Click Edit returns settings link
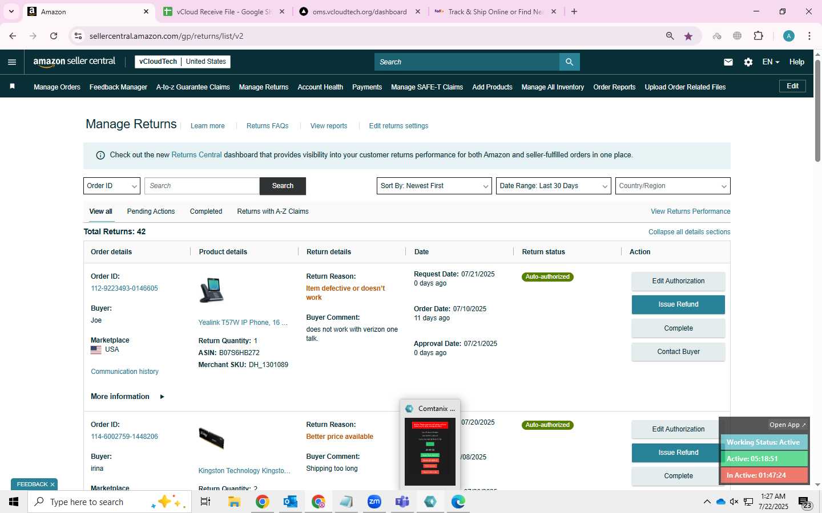 click(x=398, y=126)
